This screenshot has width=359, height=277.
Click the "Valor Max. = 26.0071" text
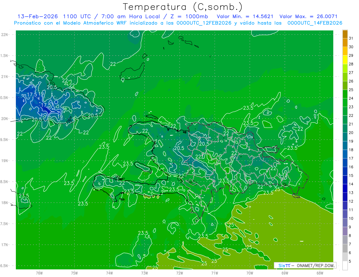click(x=308, y=16)
